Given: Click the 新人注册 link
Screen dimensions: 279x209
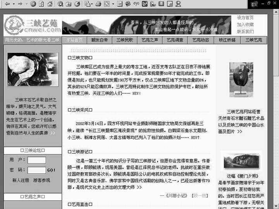Looking at the screenshot, I should point(21,180).
